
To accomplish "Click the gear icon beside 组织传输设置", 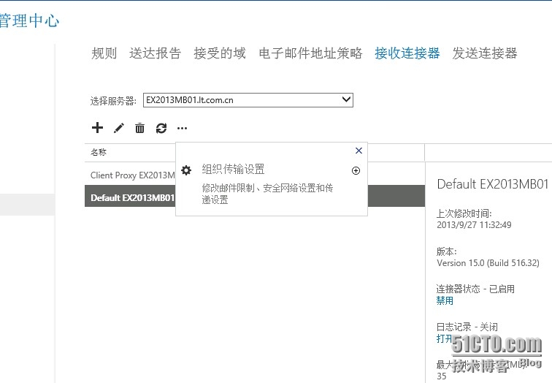I will pos(186,170).
